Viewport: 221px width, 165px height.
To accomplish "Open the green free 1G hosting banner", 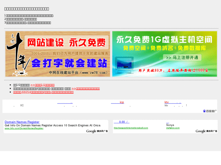I will coord(164,54).
